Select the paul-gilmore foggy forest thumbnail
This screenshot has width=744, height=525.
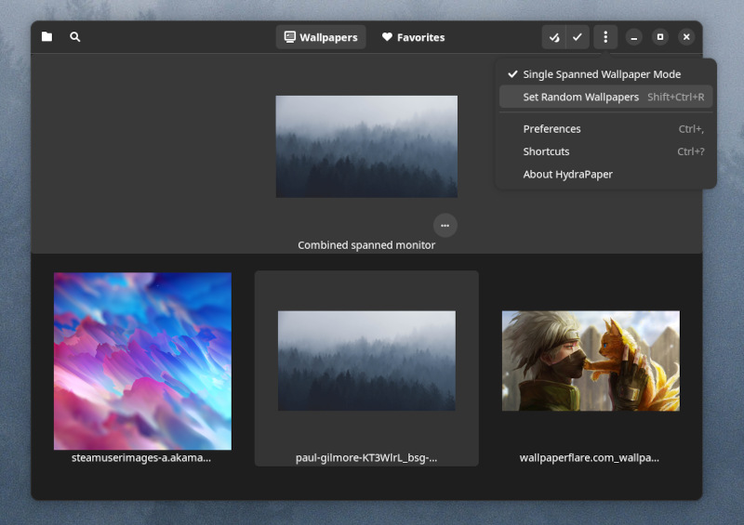pos(366,361)
